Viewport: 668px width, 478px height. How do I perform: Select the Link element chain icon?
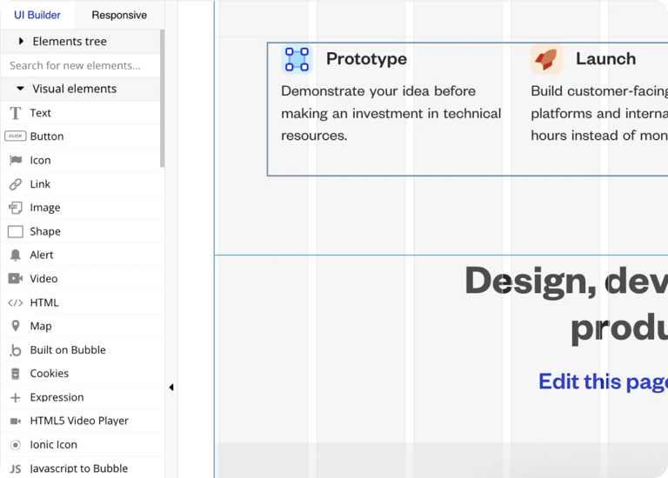pos(16,184)
